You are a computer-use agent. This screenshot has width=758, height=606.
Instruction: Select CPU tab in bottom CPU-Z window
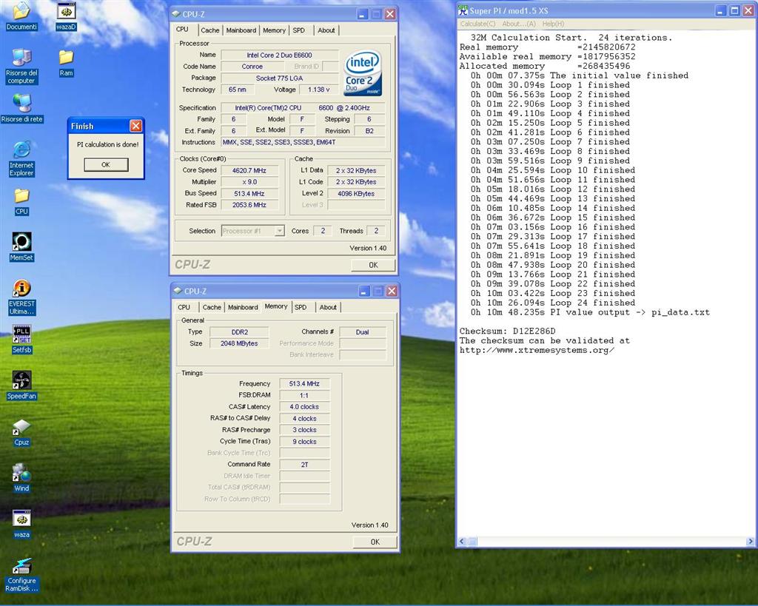click(x=184, y=307)
